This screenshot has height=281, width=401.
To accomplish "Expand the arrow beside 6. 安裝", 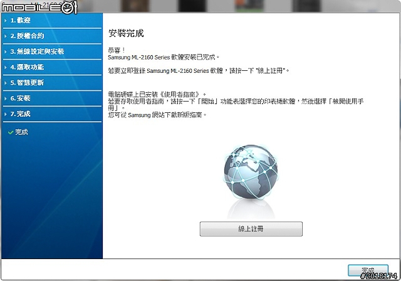I will [6, 98].
